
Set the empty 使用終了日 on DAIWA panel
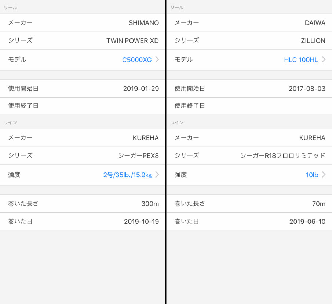tap(249, 106)
